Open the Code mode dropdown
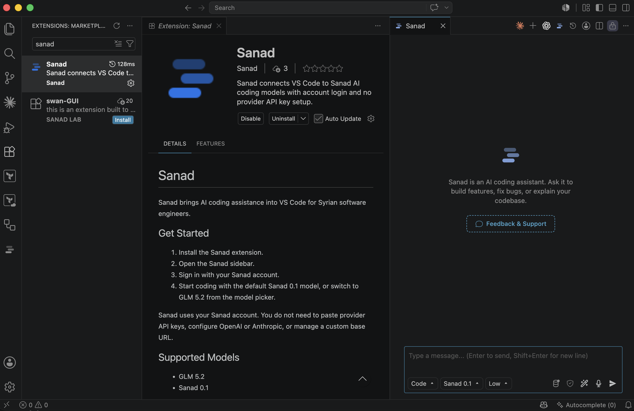The height and width of the screenshot is (411, 634). (422, 383)
